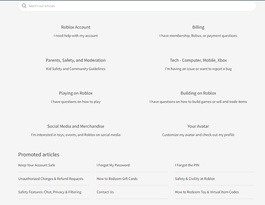
Task: Open Tech - Computer, Mobile, Xbox category
Action: 198,60
